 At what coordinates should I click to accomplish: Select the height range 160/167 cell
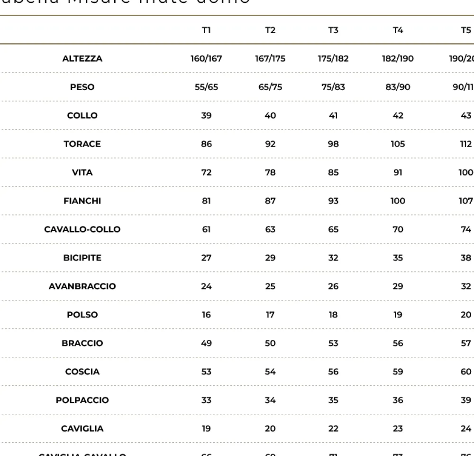pos(206,58)
